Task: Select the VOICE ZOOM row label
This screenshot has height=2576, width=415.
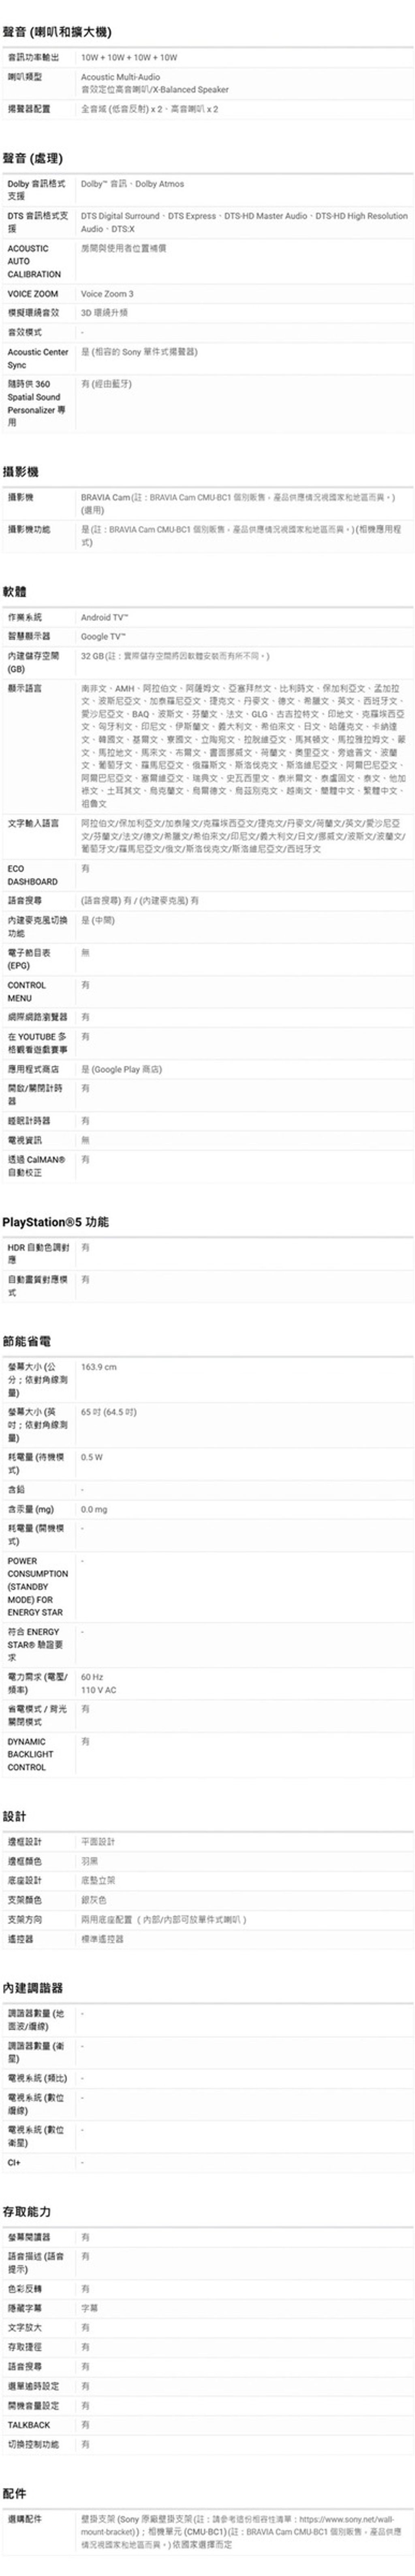Action: [33, 294]
